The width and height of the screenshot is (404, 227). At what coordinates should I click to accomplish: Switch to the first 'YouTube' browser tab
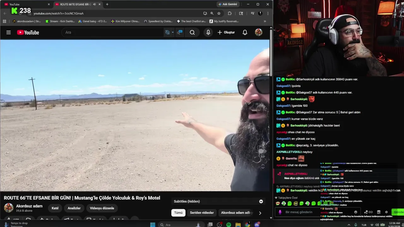27,4
